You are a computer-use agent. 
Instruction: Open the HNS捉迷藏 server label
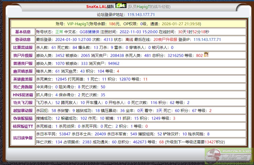click(x=23, y=95)
